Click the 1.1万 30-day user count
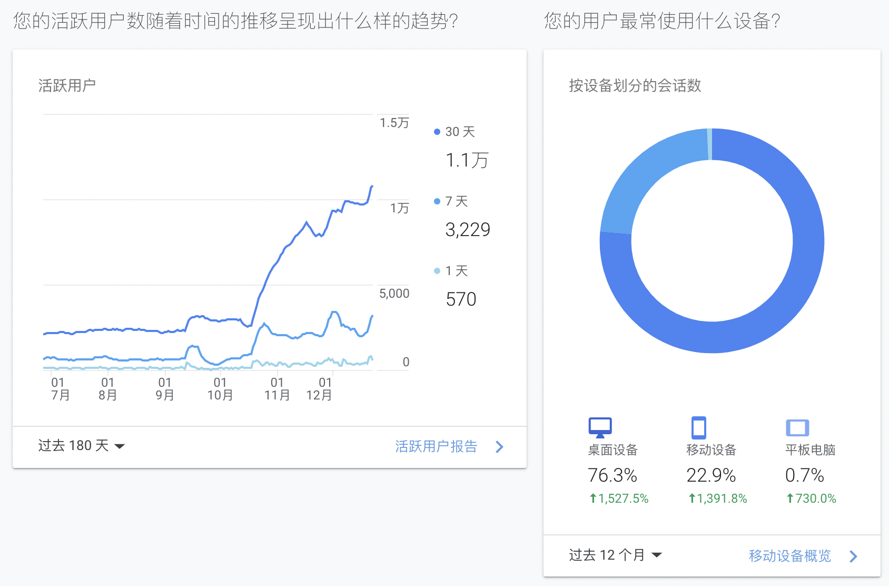The image size is (889, 586). 467,160
